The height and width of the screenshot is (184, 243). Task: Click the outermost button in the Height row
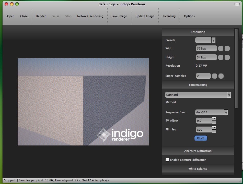(x=227, y=57)
